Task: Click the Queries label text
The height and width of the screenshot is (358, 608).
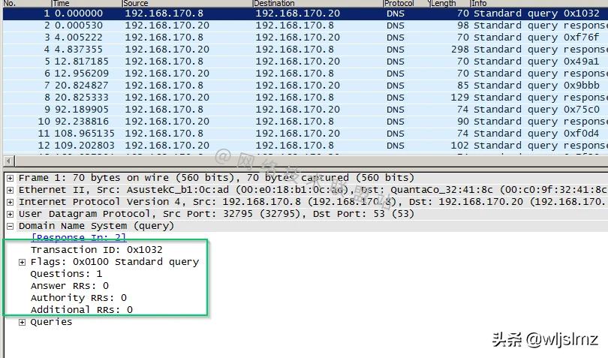Action: pos(51,322)
